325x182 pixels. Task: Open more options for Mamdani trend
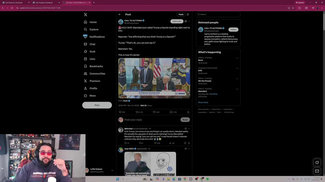(x=237, y=89)
